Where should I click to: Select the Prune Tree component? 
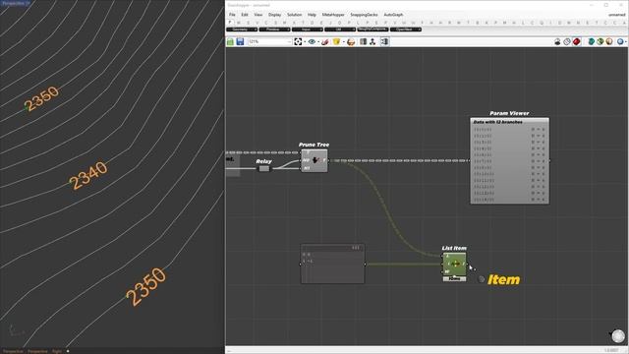[x=314, y=160]
